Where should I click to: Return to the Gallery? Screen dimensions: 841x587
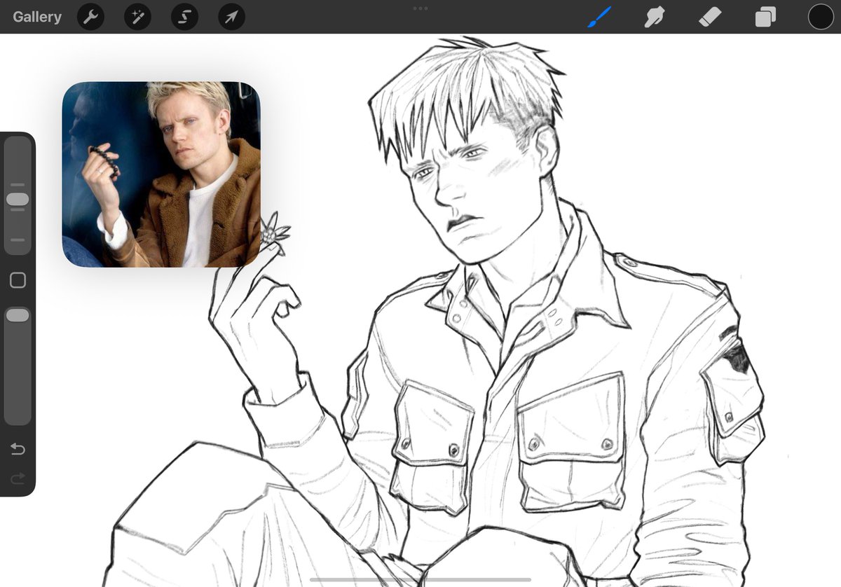pos(37,17)
